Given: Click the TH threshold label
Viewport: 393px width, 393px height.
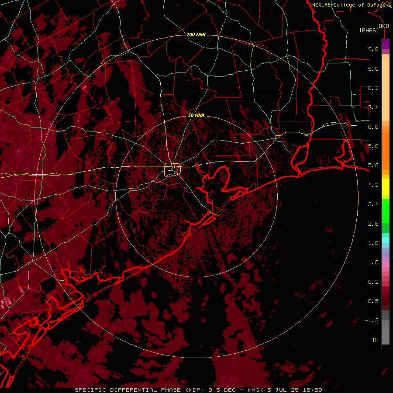Looking at the screenshot, I should tap(375, 340).
